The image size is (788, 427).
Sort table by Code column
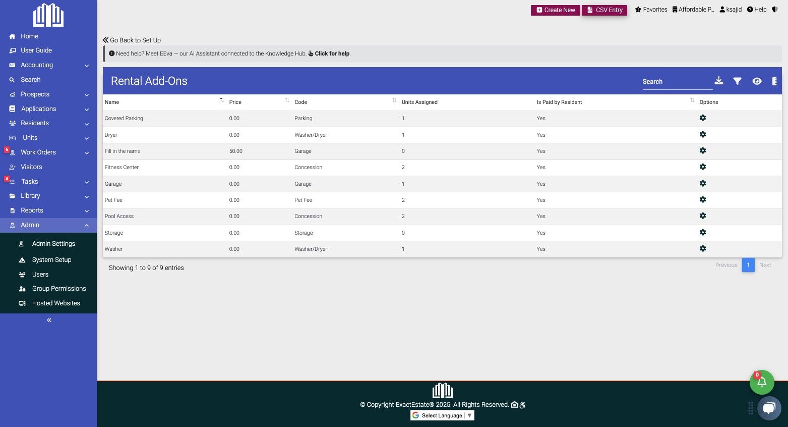[x=346, y=102]
